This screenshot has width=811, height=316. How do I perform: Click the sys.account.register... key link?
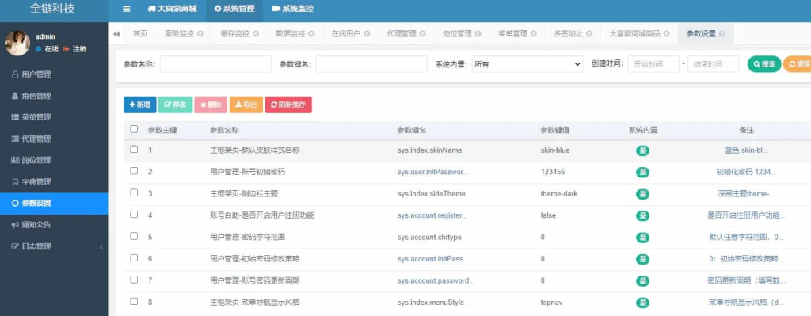432,215
